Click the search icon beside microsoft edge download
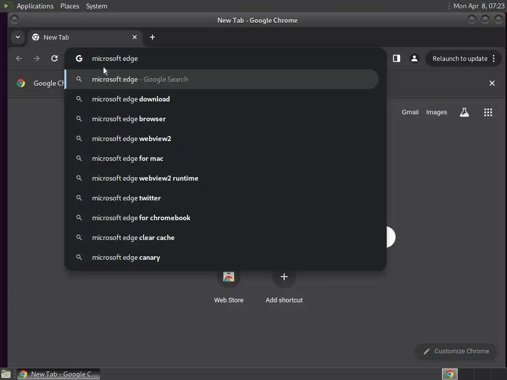The width and height of the screenshot is (507, 380). (79, 99)
